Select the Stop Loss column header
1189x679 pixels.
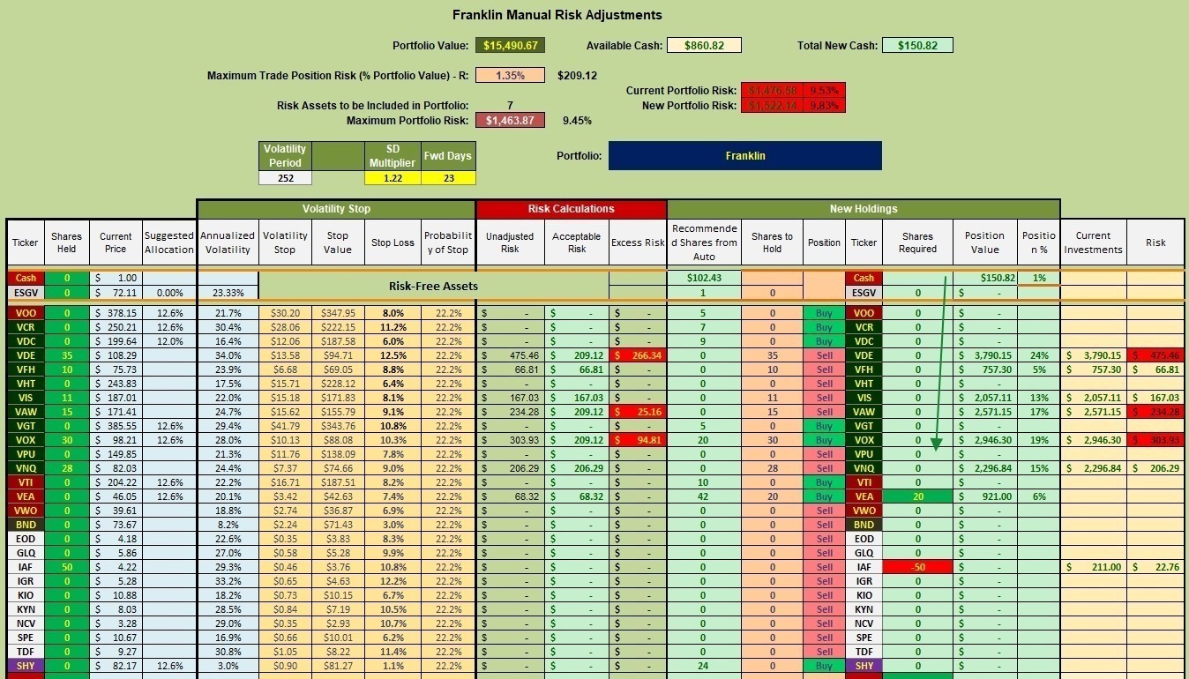(x=393, y=242)
